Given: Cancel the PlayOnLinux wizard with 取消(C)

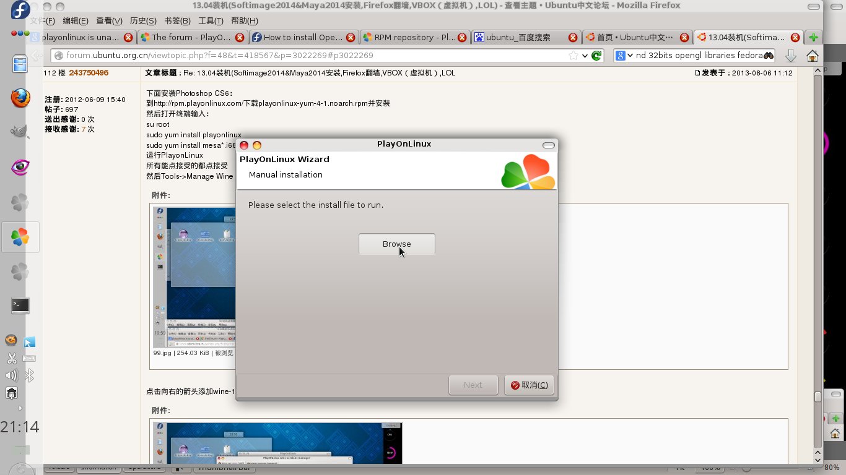Looking at the screenshot, I should pos(528,385).
